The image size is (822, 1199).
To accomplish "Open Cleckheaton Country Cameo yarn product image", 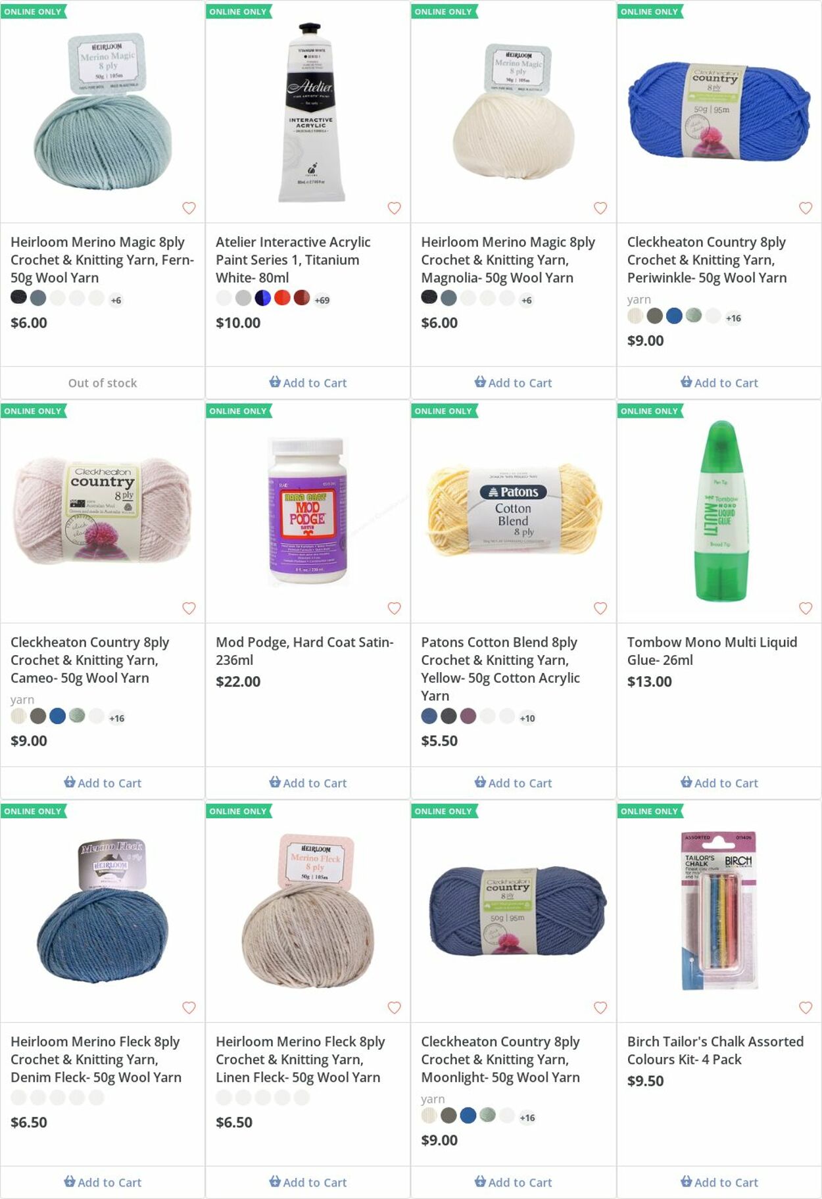I will 103,512.
